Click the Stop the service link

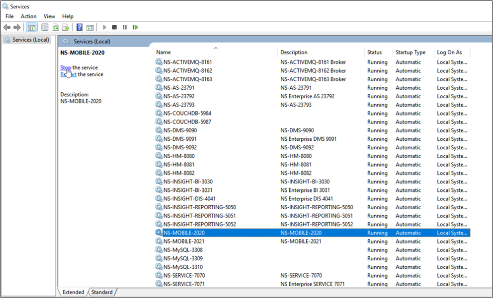[x=65, y=67]
